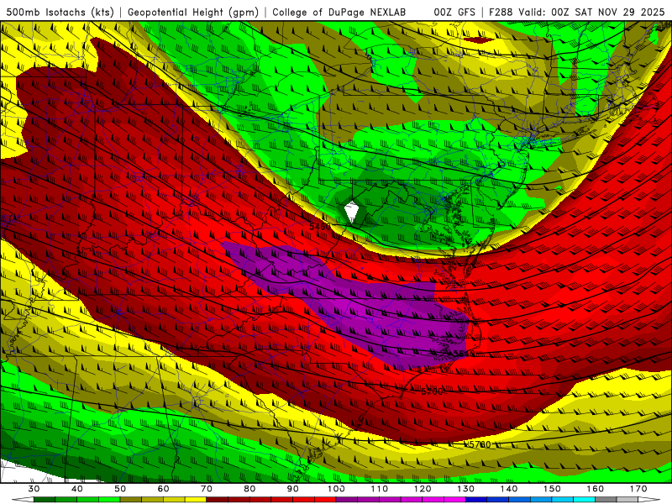Viewport: 672px width, 504px height.
Task: Click the 110 knot legend number
Action: click(x=380, y=489)
